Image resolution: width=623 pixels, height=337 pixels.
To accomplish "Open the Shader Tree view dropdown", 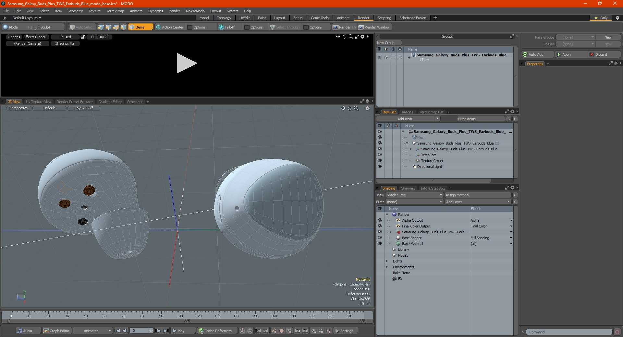I will [x=414, y=195].
